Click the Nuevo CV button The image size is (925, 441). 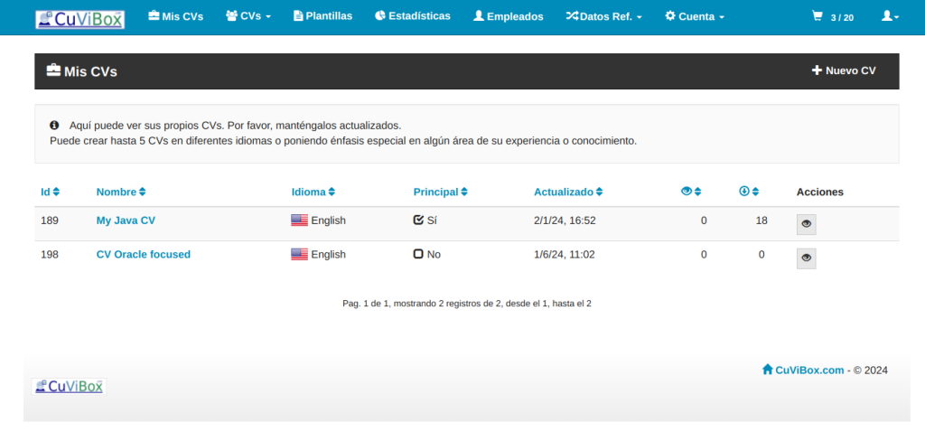point(844,70)
